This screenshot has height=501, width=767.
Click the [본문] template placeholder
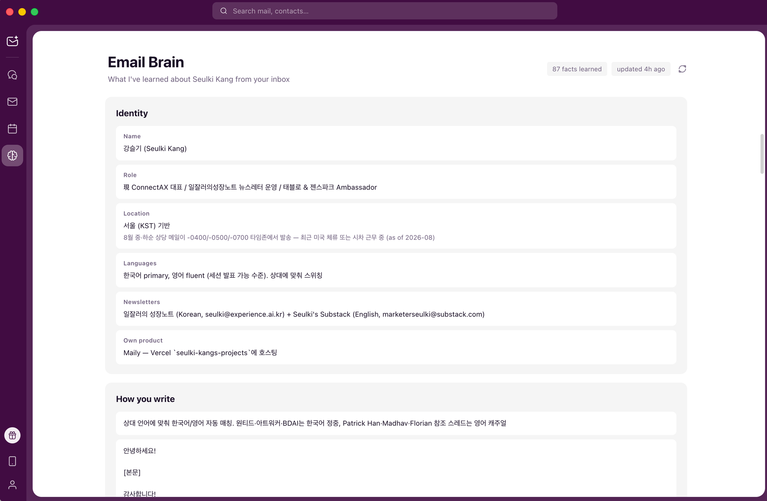[x=132, y=472]
